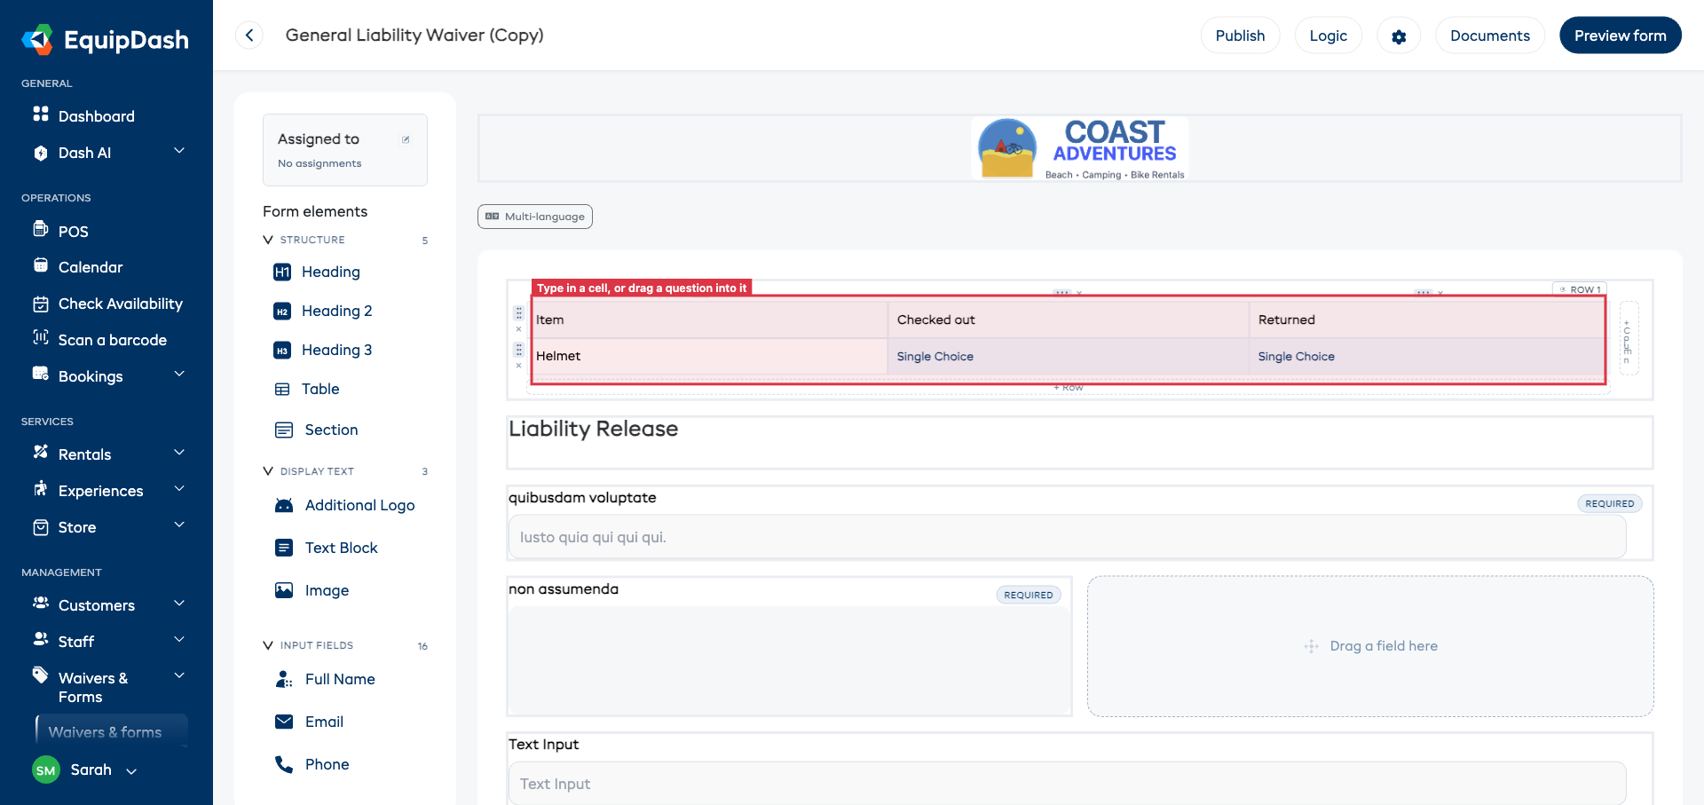
Task: Click the Checked out column options handle
Action: [x=1061, y=292]
